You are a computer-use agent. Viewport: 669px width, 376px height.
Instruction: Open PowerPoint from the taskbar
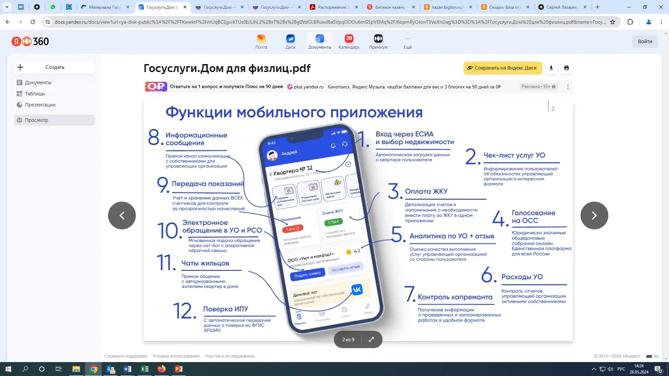(x=178, y=369)
